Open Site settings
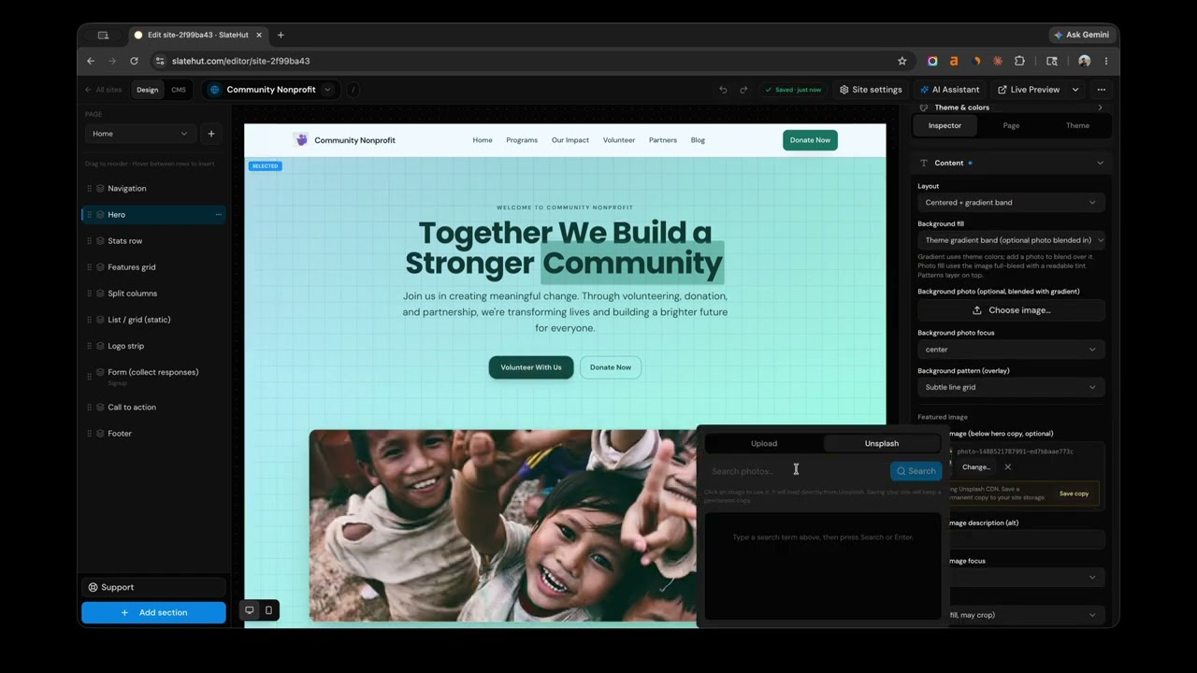Screen dimensions: 1197x673 pos(871,90)
